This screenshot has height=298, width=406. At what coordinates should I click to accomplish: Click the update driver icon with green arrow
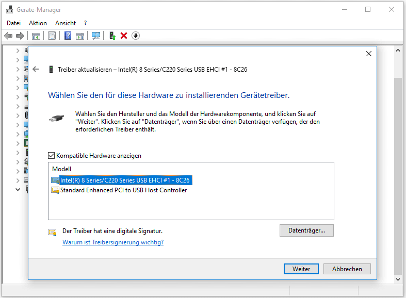coord(112,36)
